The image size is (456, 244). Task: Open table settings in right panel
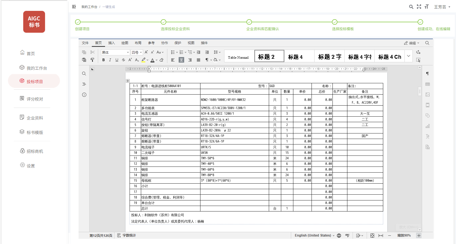428,84
